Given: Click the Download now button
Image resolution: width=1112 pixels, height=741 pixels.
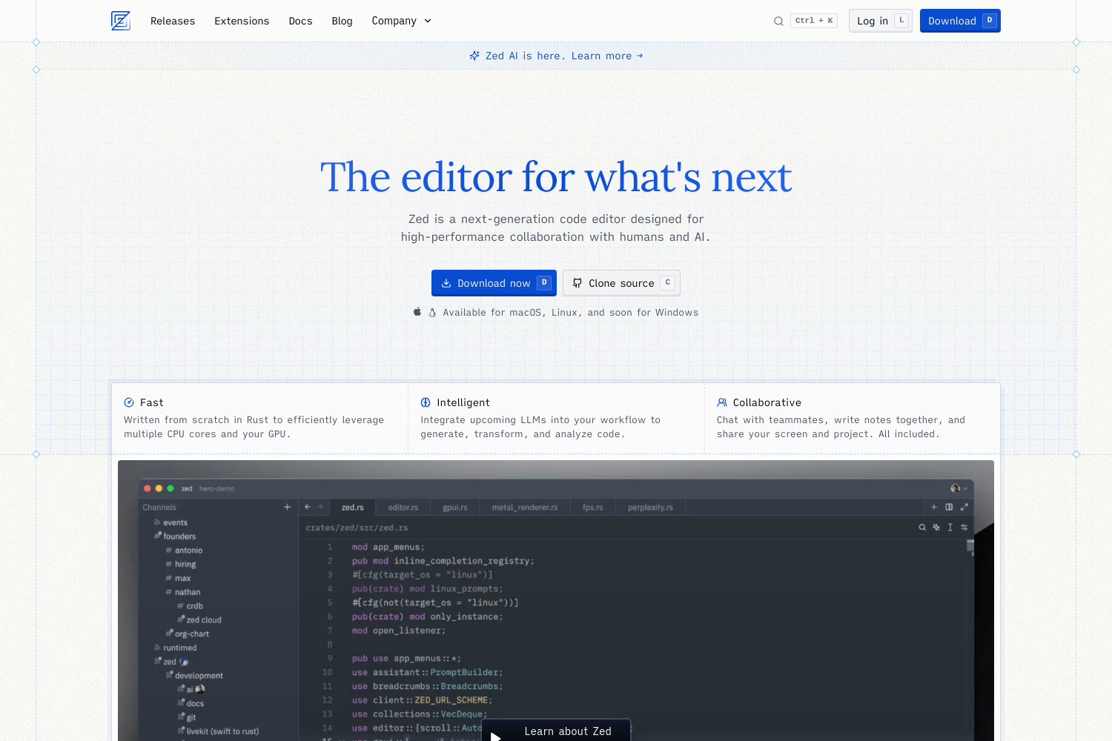Looking at the screenshot, I should click(494, 283).
